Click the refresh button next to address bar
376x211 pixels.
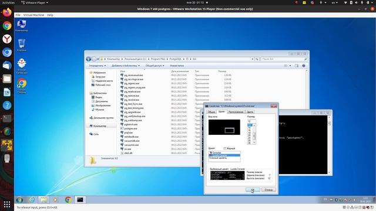(257, 59)
